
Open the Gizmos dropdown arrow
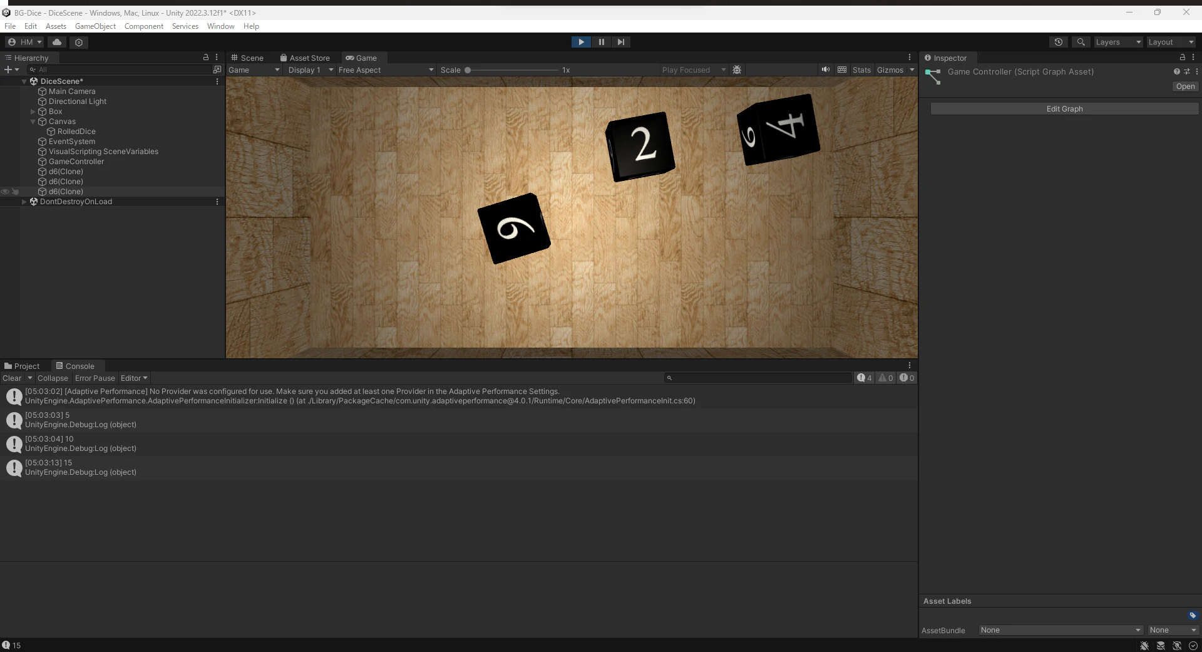tap(912, 70)
